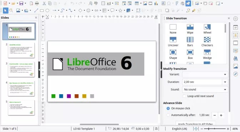Viewport: 240px width, 132px height.
Task: Select slide 3 thumbnail in Slides panel
Action: (21, 70)
